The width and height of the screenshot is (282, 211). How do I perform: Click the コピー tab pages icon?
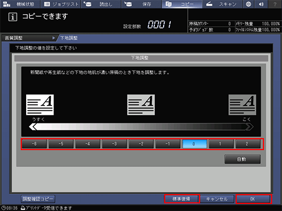(169, 4)
